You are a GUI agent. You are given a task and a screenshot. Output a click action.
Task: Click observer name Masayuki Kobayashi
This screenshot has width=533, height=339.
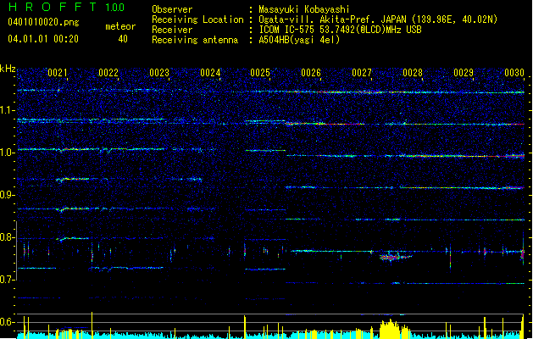coord(304,9)
